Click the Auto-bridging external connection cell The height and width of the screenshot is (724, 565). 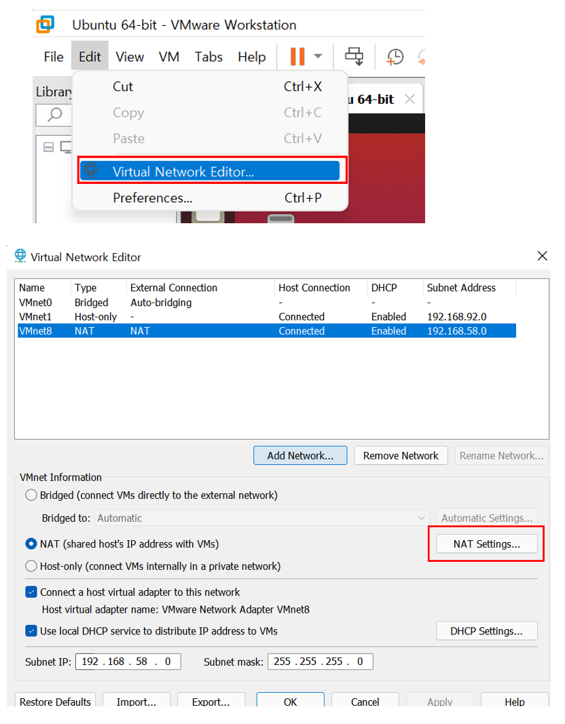pos(161,303)
